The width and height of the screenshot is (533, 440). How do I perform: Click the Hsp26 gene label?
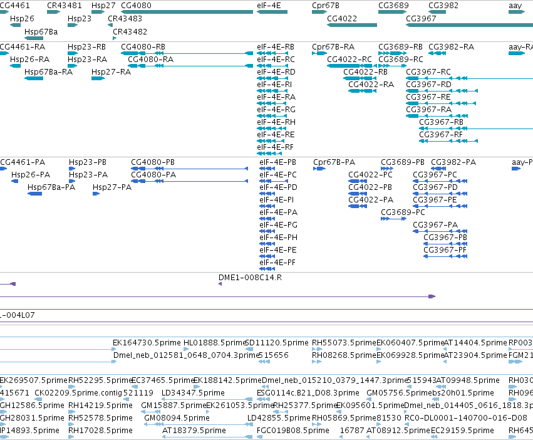[x=22, y=18]
